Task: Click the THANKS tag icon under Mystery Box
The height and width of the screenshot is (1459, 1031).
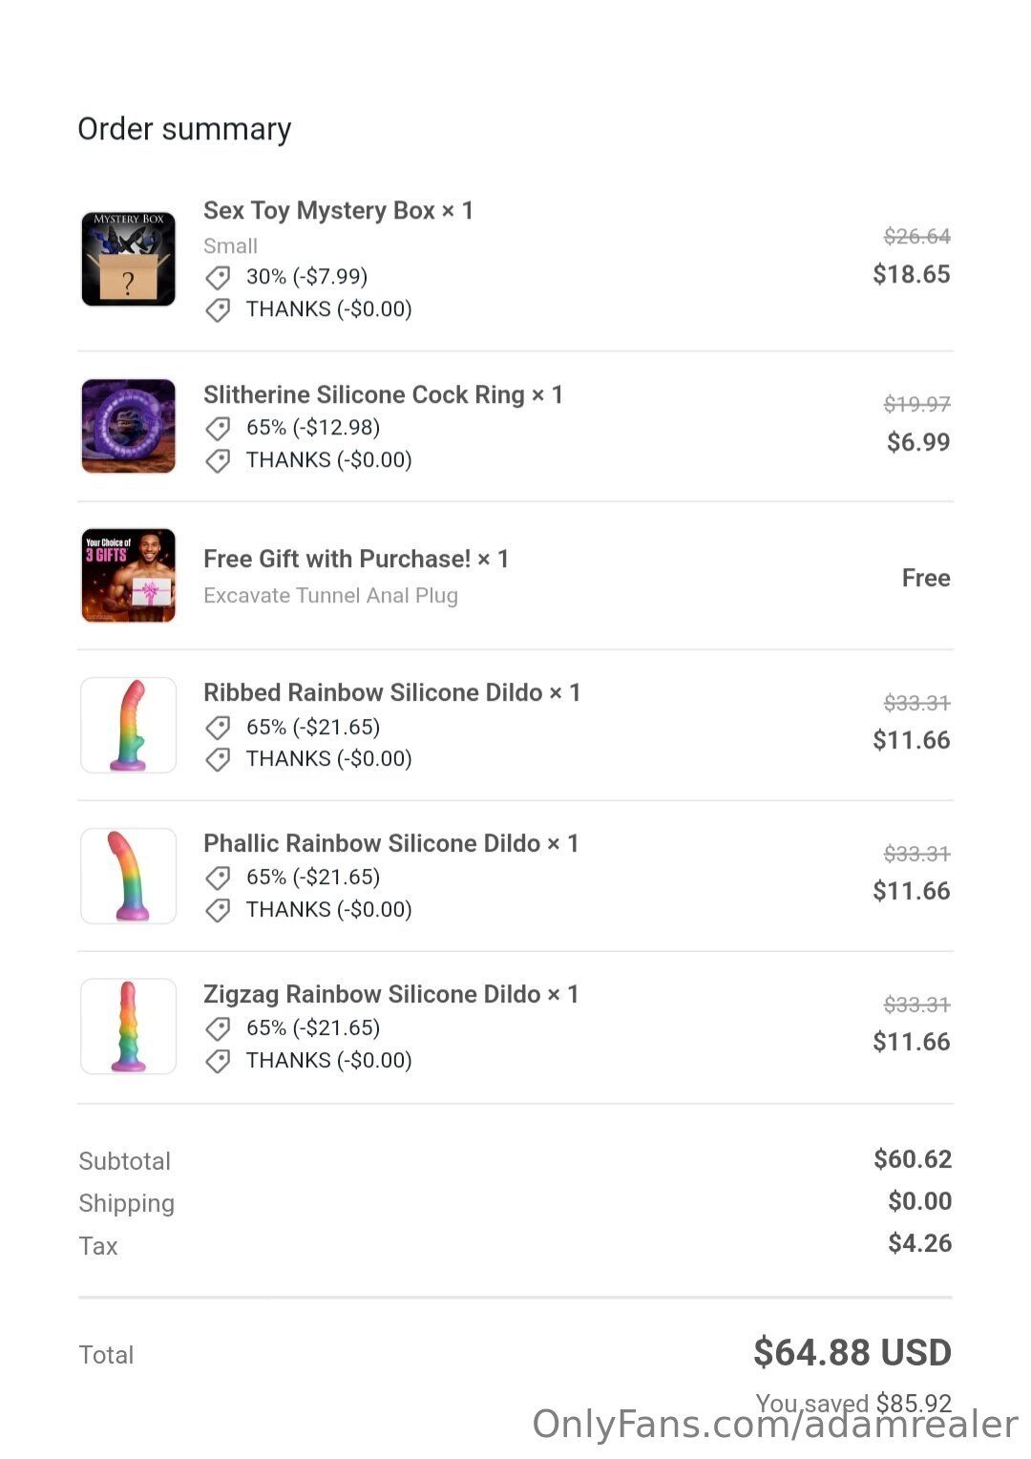Action: pos(218,310)
